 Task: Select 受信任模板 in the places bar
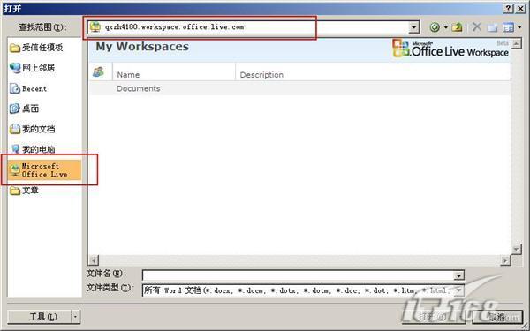(x=36, y=48)
